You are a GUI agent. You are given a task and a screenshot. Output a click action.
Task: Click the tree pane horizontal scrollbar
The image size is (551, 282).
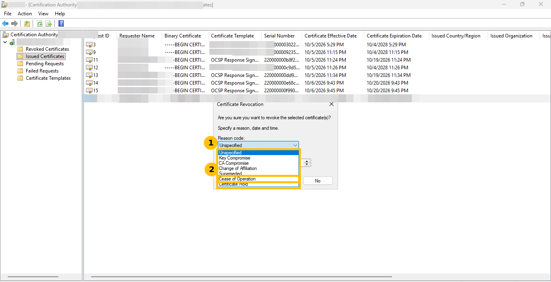click(x=33, y=277)
